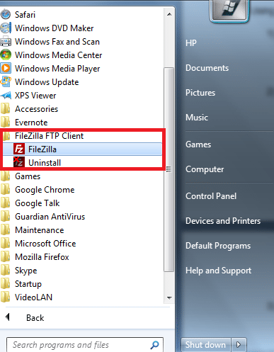Click the Windows Media Center green icon

6,55
